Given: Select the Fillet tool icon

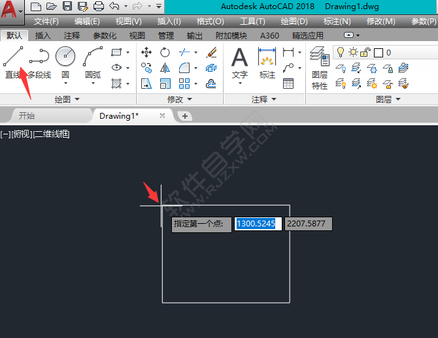Looking at the screenshot, I should pos(184,68).
